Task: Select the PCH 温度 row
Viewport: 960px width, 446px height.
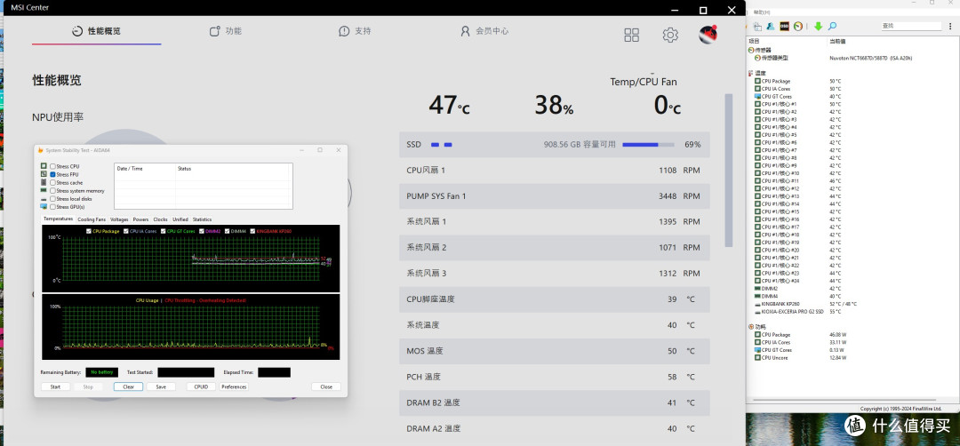Action: tap(554, 377)
